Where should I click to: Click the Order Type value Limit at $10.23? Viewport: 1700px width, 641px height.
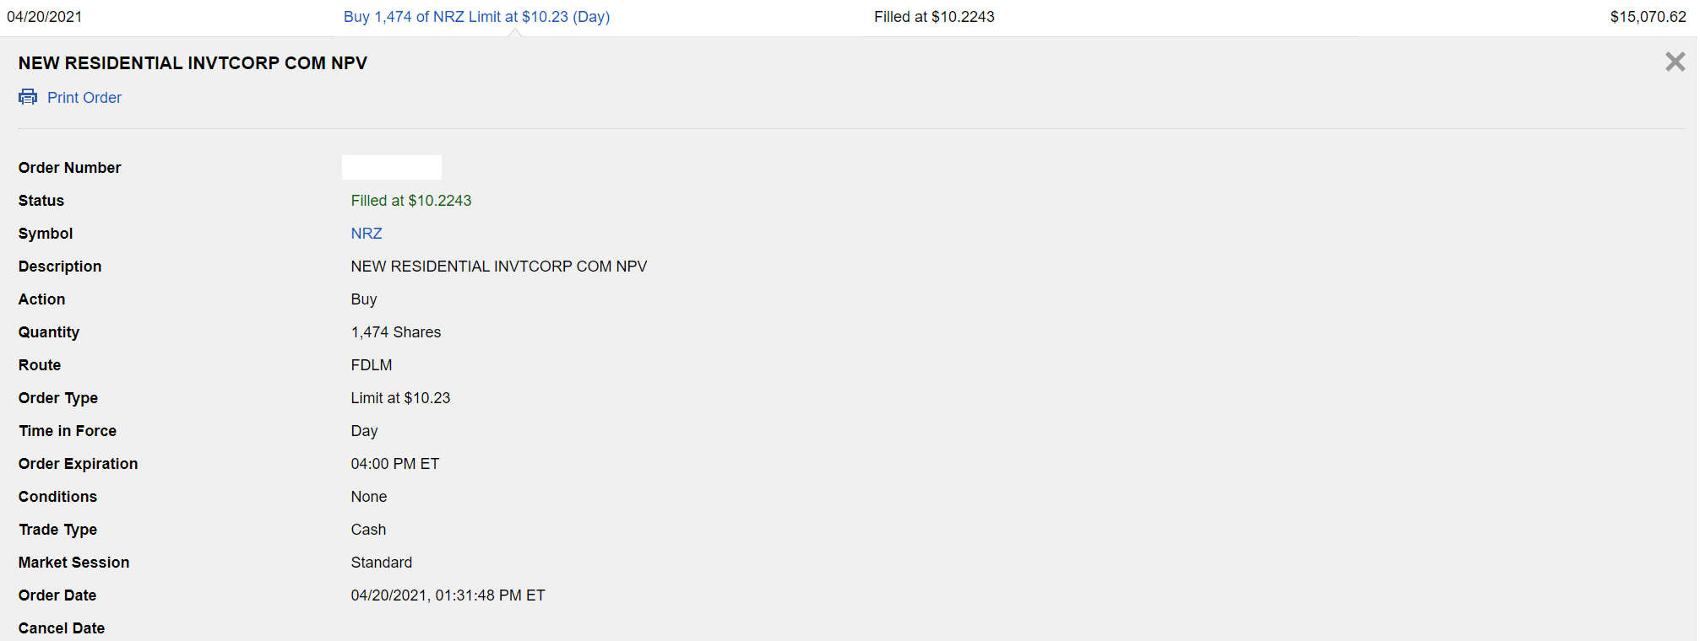pos(400,398)
